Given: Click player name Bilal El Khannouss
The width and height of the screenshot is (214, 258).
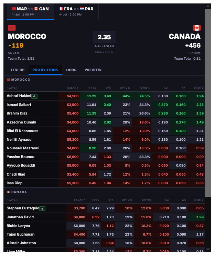Looking at the screenshot, I should click(x=22, y=131).
